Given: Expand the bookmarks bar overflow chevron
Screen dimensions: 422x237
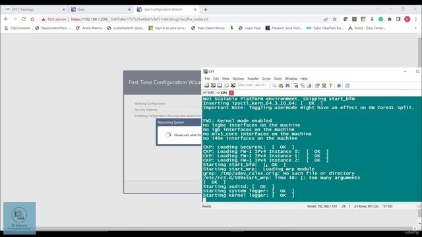Looking at the screenshot, I should tap(415, 28).
